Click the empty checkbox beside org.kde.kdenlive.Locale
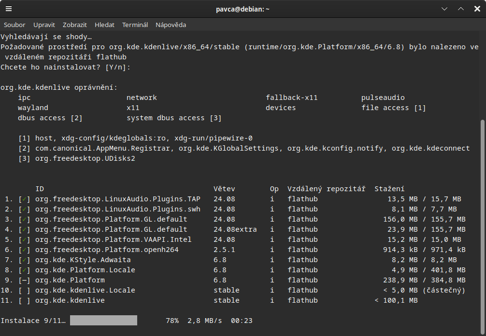Image resolution: width=486 pixels, height=336 pixels. click(24, 290)
